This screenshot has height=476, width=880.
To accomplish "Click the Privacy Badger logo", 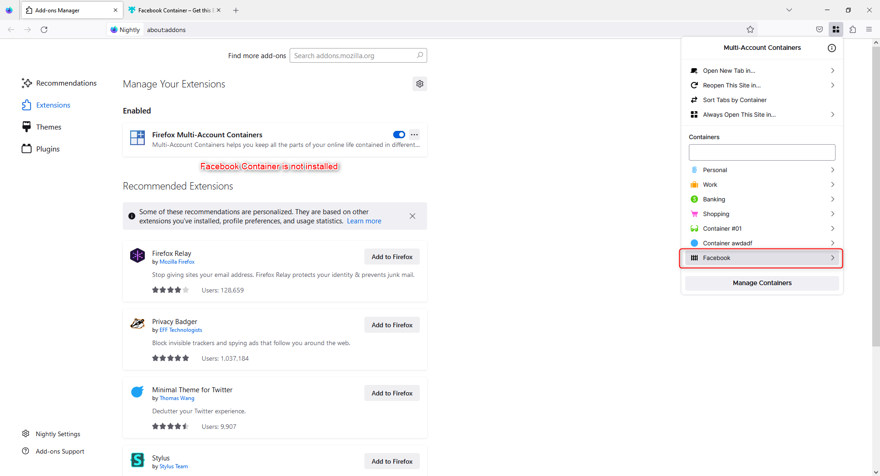I will pyautogui.click(x=137, y=324).
